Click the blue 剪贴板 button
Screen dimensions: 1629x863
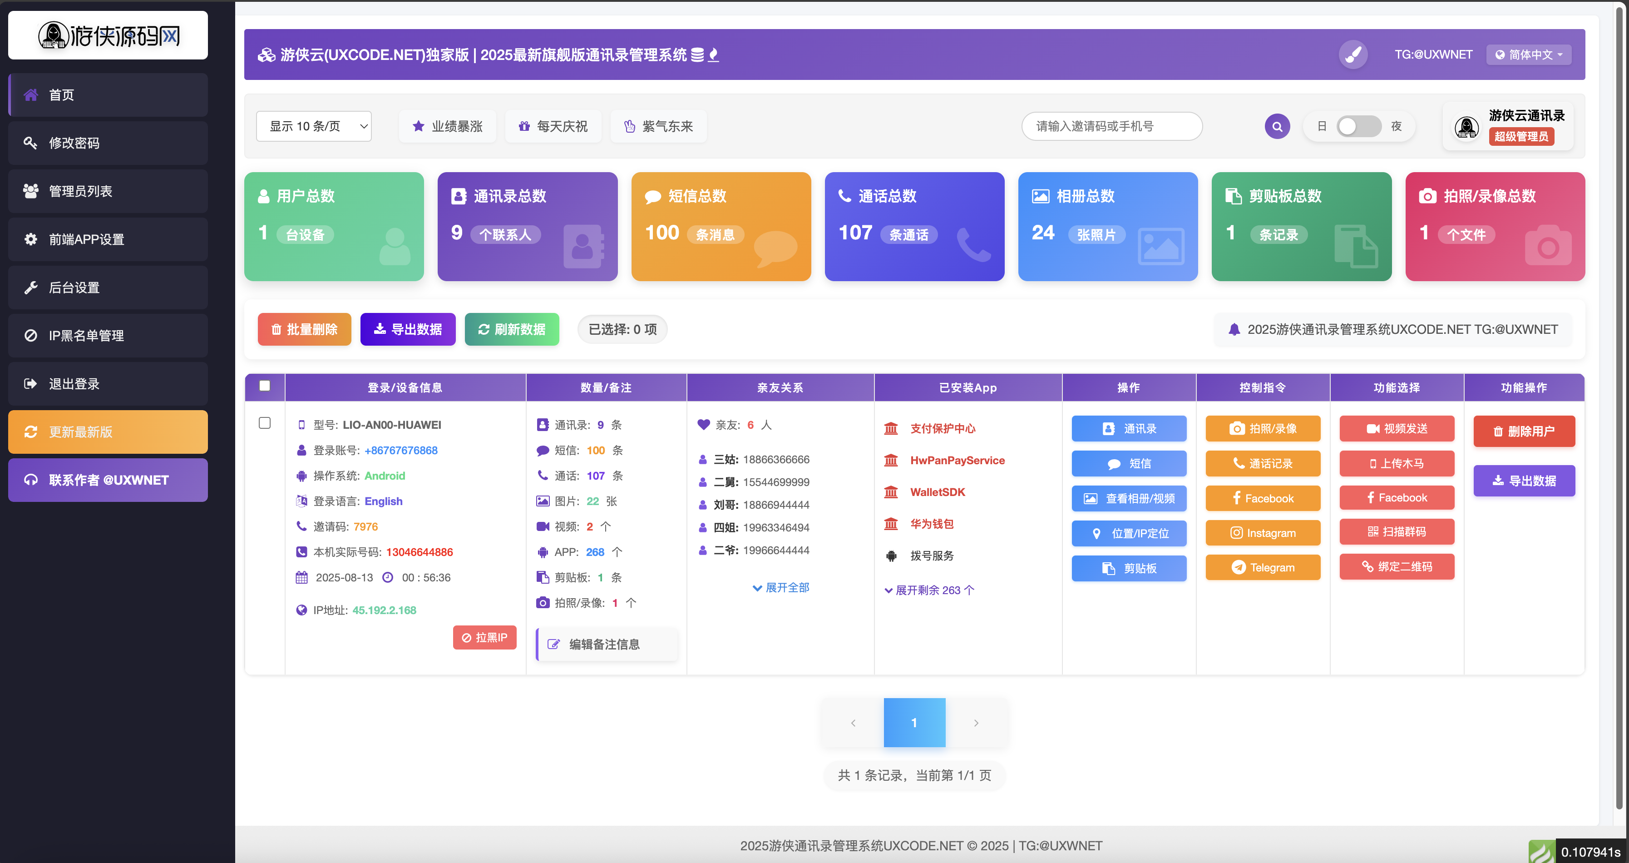[1129, 568]
